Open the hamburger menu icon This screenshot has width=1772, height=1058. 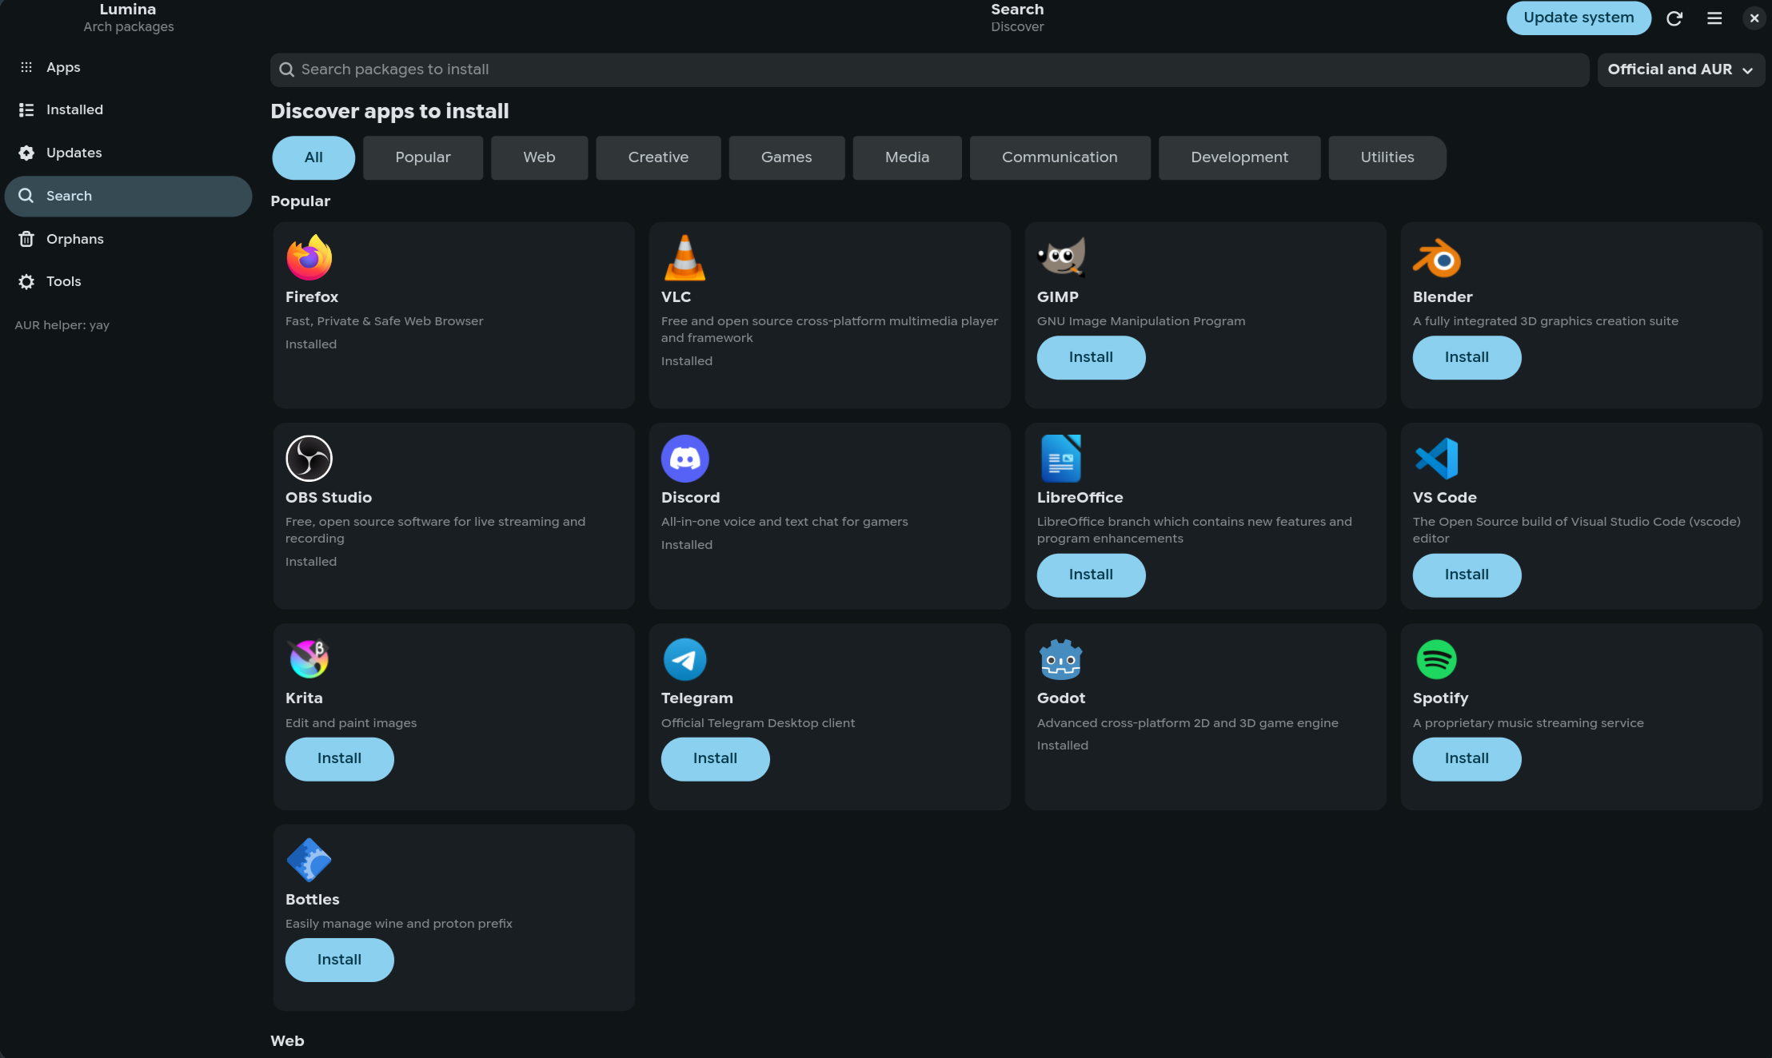(1714, 18)
